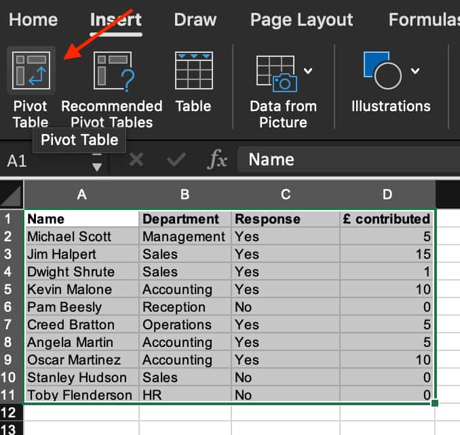Click the Name header cell
460x435 pixels.
point(81,219)
